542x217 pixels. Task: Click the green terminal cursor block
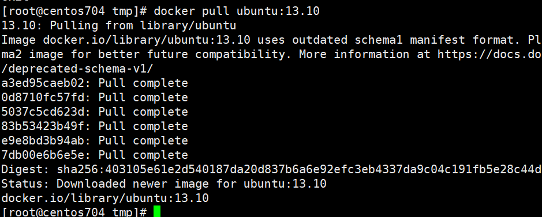click(x=157, y=211)
